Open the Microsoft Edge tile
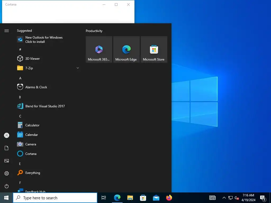Image resolution: width=271 pixels, height=203 pixels. point(126,49)
